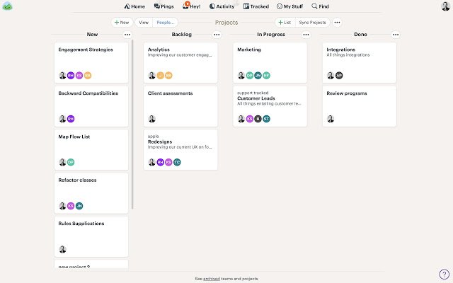Click the dark D avatar on Customer Leads
The height and width of the screenshot is (283, 453).
(x=258, y=119)
